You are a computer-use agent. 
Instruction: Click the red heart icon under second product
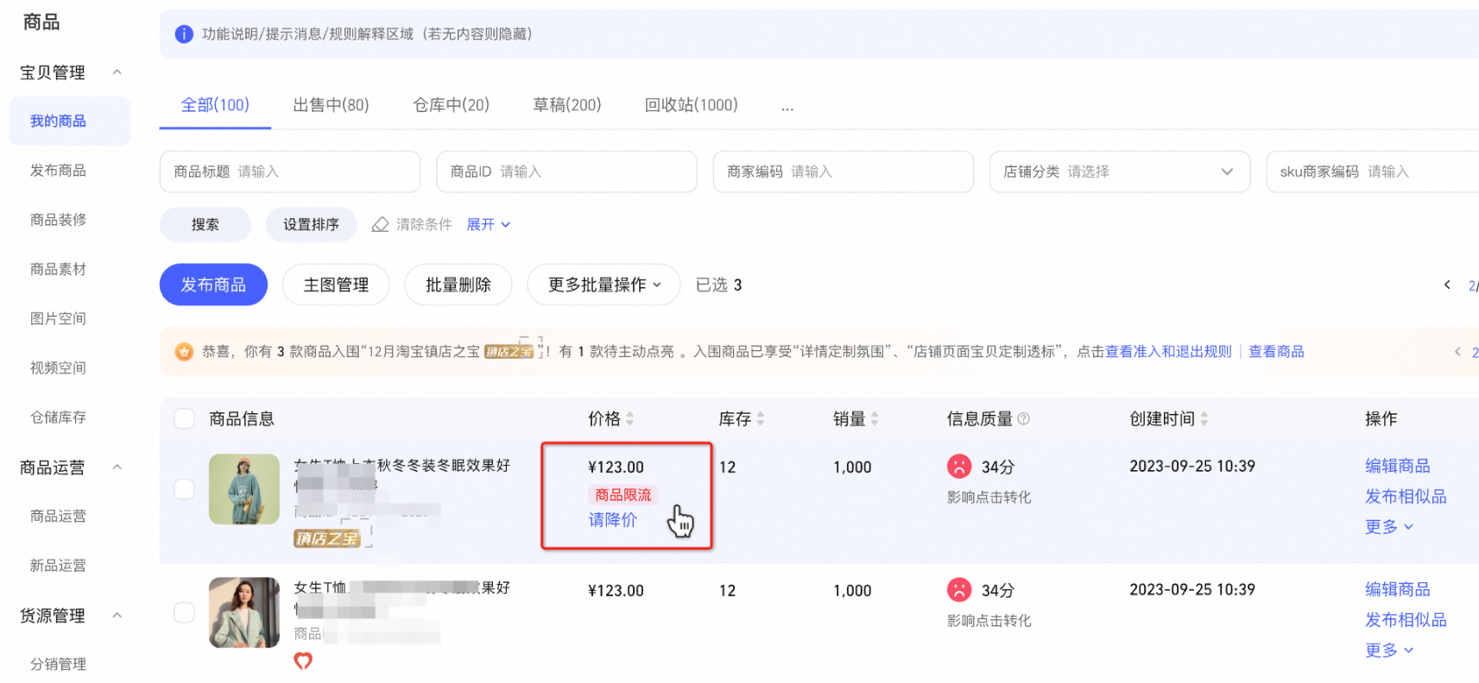coord(303,661)
